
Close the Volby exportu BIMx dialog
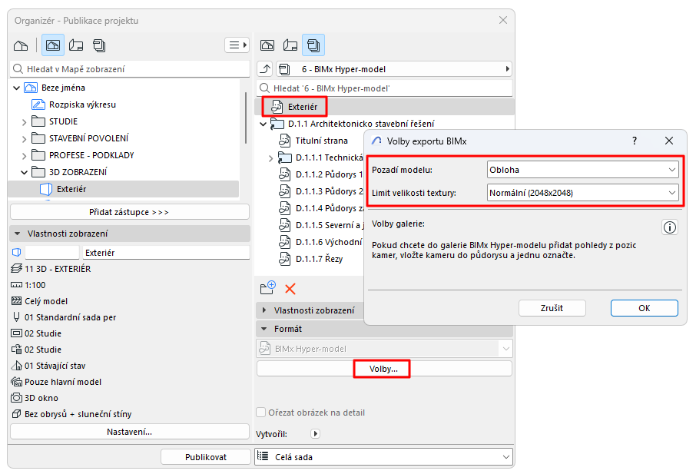click(669, 141)
